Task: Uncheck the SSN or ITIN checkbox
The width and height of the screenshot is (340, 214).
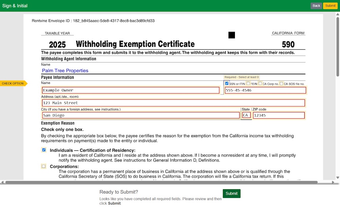Action: [227, 83]
